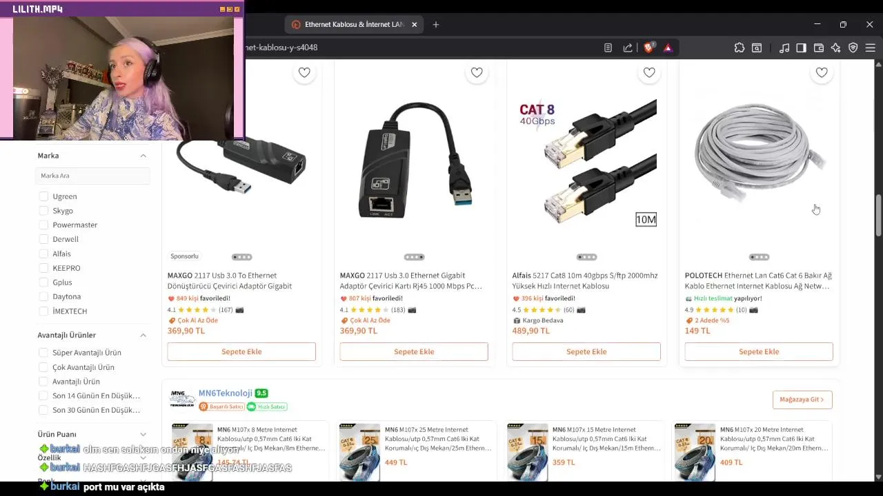Image resolution: width=883 pixels, height=496 pixels.
Task: Open the browser hamburger menu
Action: click(x=870, y=48)
